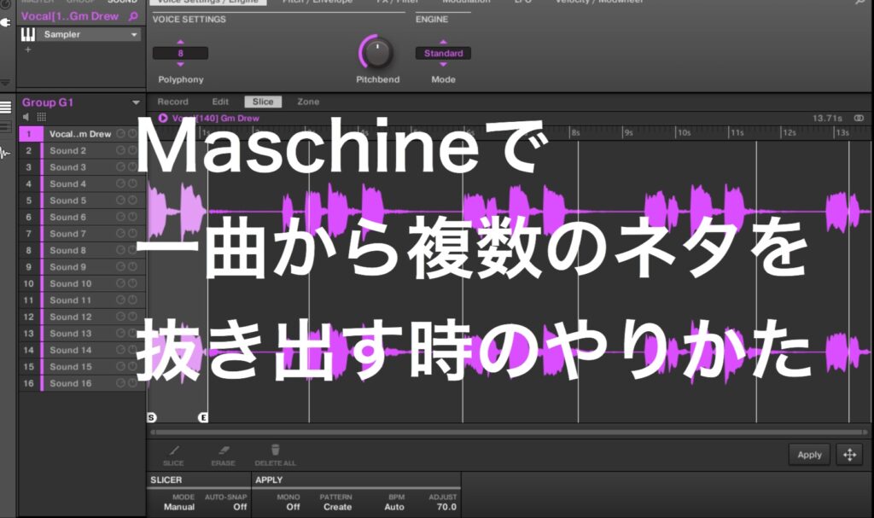Screen dimensions: 874x518
Task: Click the Apply button
Action: pos(808,455)
